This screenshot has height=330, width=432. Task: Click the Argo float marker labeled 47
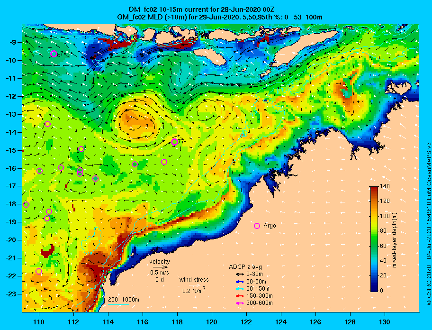[54, 54]
